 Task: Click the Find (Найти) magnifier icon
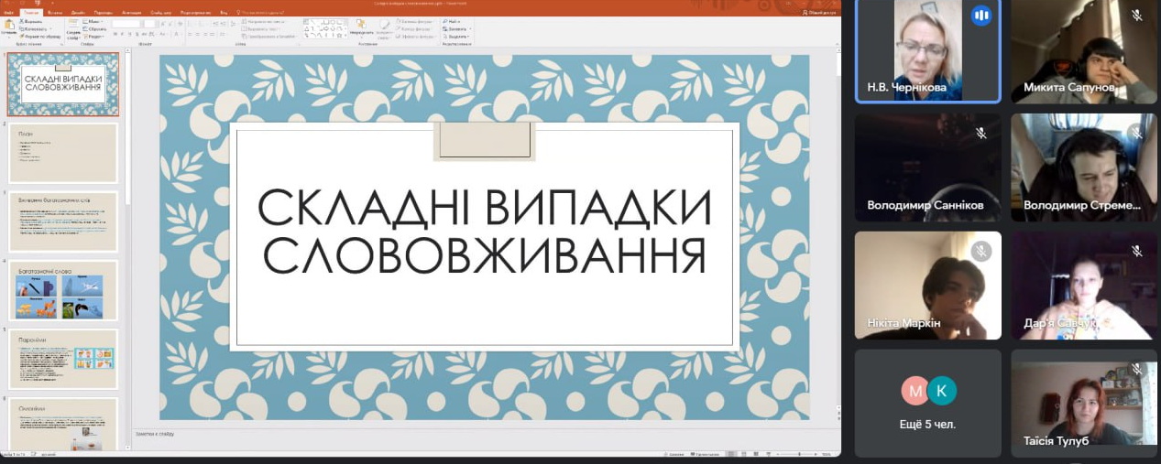coord(444,20)
